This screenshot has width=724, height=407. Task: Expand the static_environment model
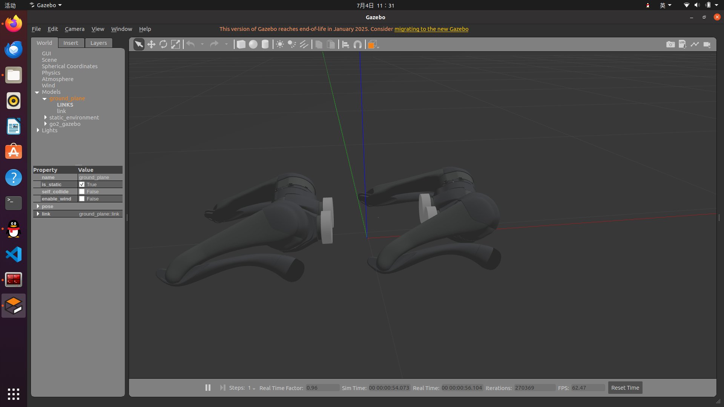[x=45, y=118]
